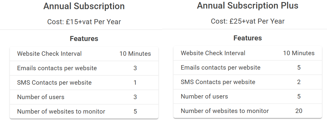Click the Features heading under the £25 plan
The height and width of the screenshot is (123, 327).
click(247, 38)
